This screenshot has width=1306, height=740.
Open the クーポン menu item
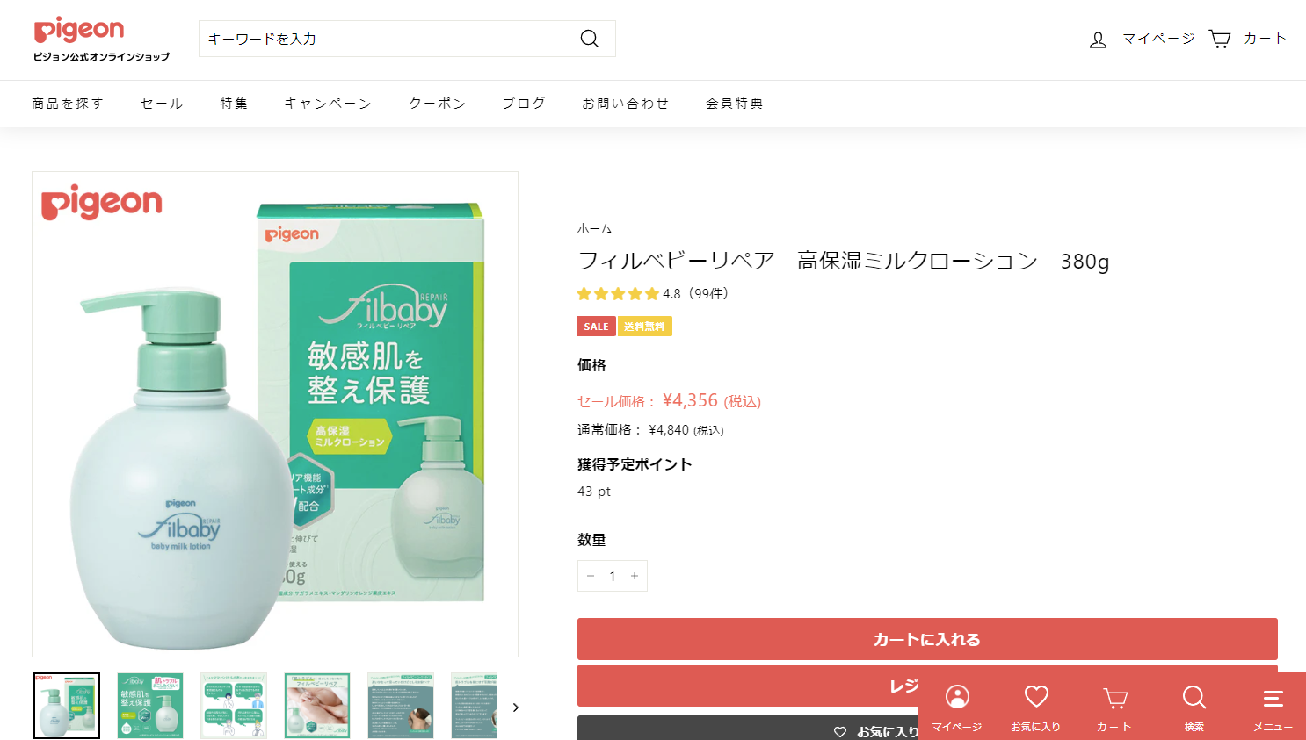pos(437,104)
